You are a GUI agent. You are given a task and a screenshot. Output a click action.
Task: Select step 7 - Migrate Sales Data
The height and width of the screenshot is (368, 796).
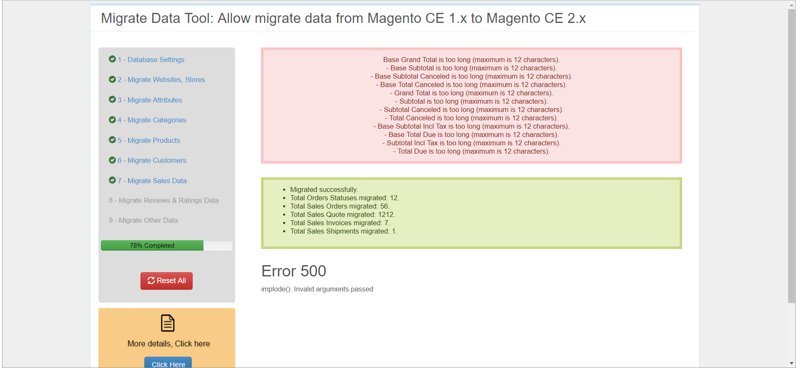coord(152,181)
